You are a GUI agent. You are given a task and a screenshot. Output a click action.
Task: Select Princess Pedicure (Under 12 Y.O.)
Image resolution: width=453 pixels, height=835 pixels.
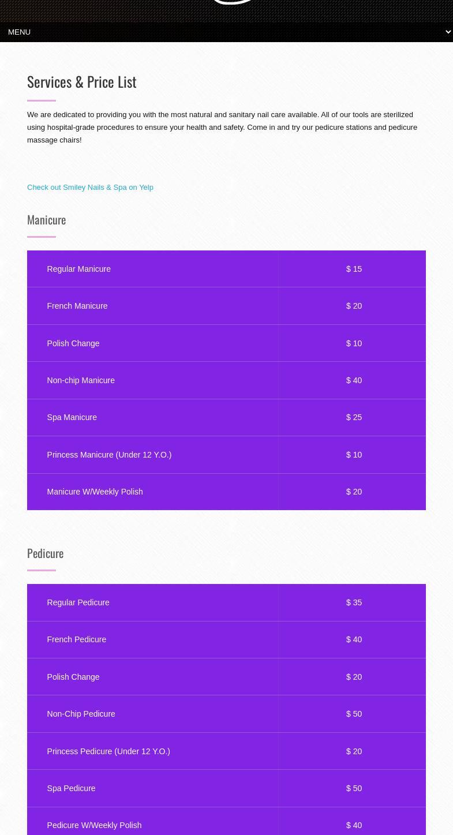click(x=108, y=751)
